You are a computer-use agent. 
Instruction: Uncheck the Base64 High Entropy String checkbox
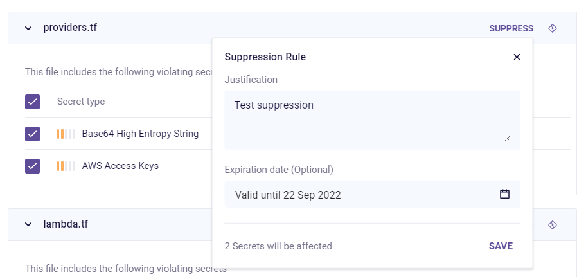(32, 134)
